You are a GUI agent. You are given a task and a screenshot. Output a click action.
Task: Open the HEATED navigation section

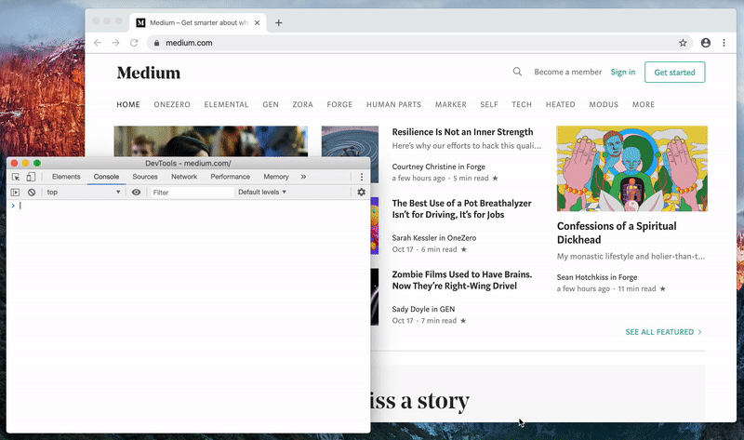[561, 104]
